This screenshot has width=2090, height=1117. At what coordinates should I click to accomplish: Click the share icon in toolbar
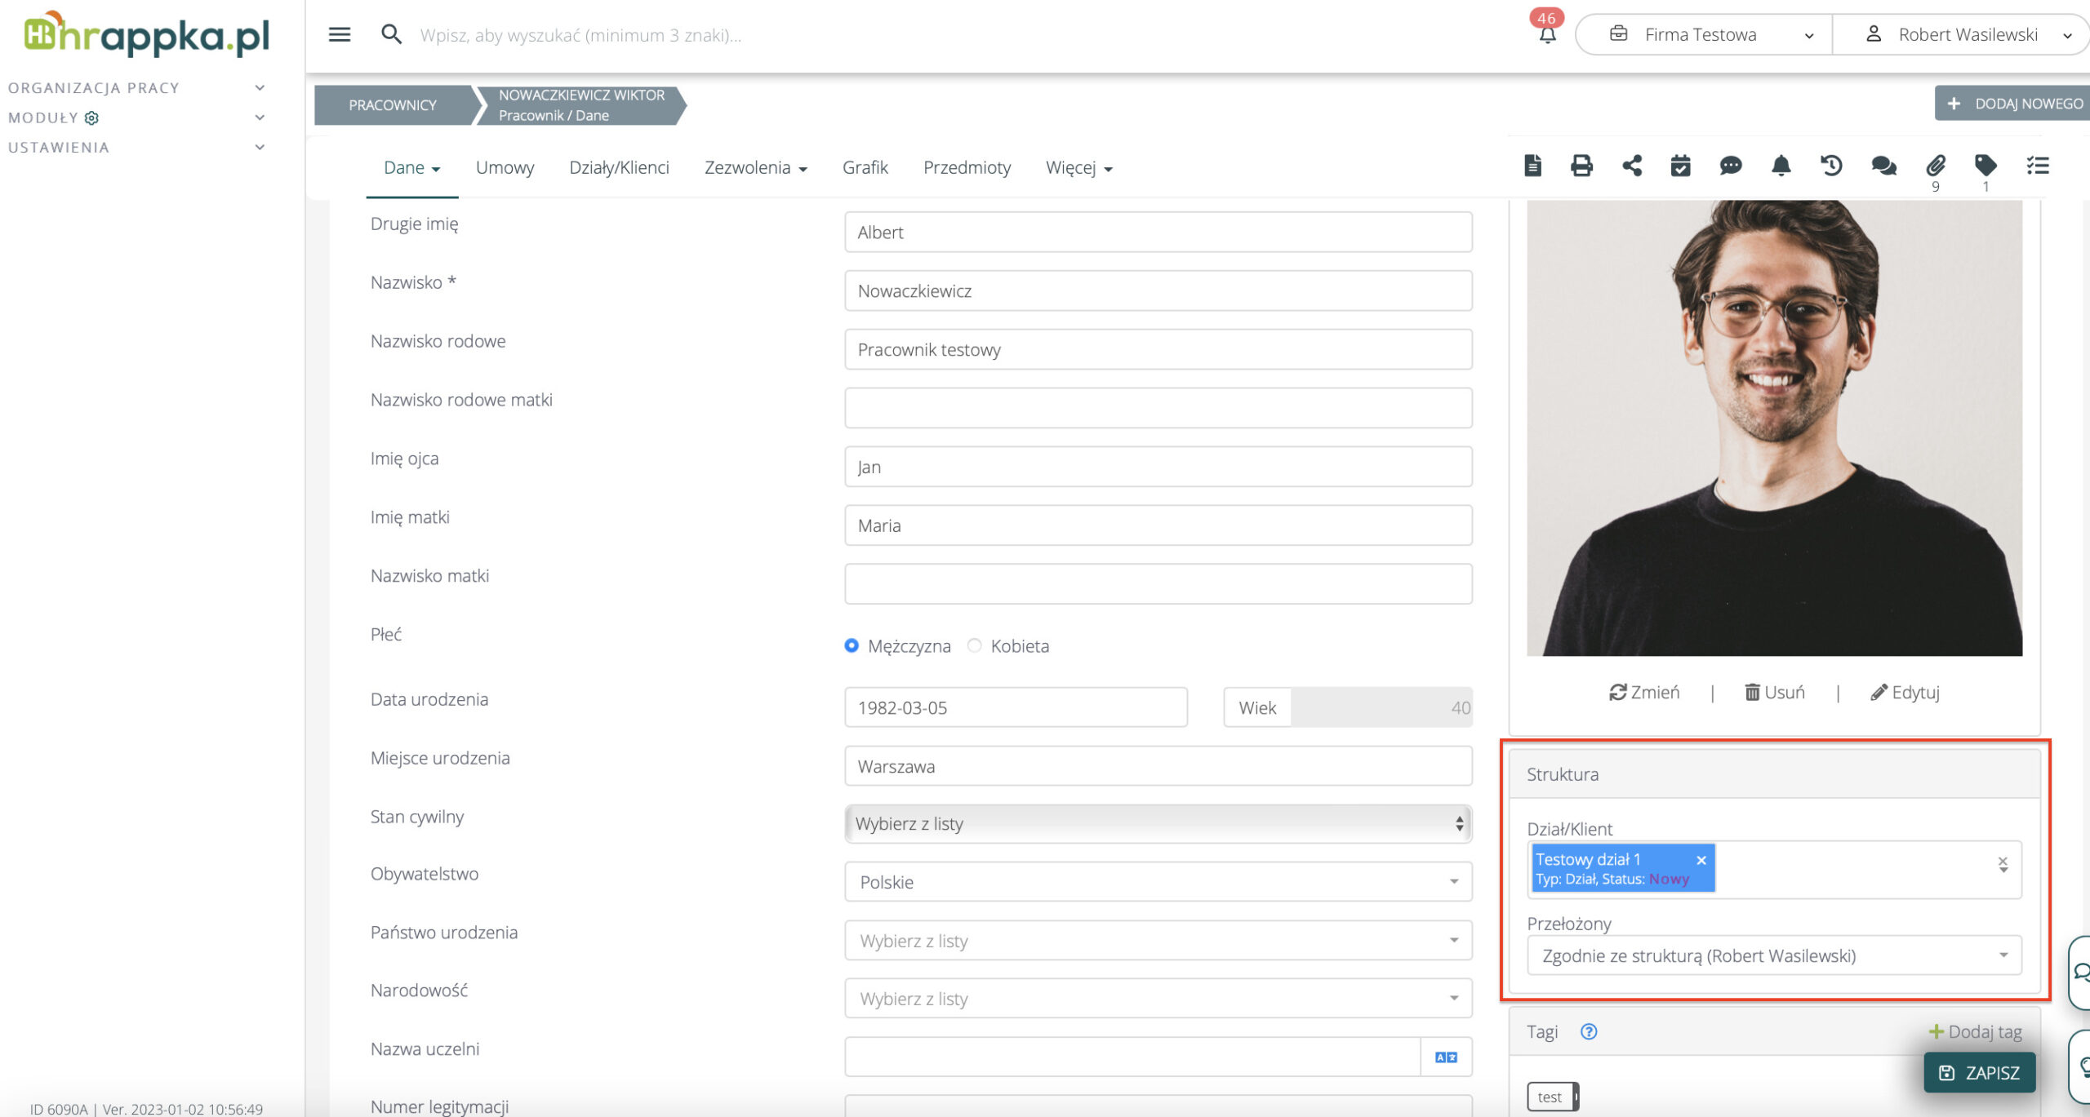tap(1632, 166)
